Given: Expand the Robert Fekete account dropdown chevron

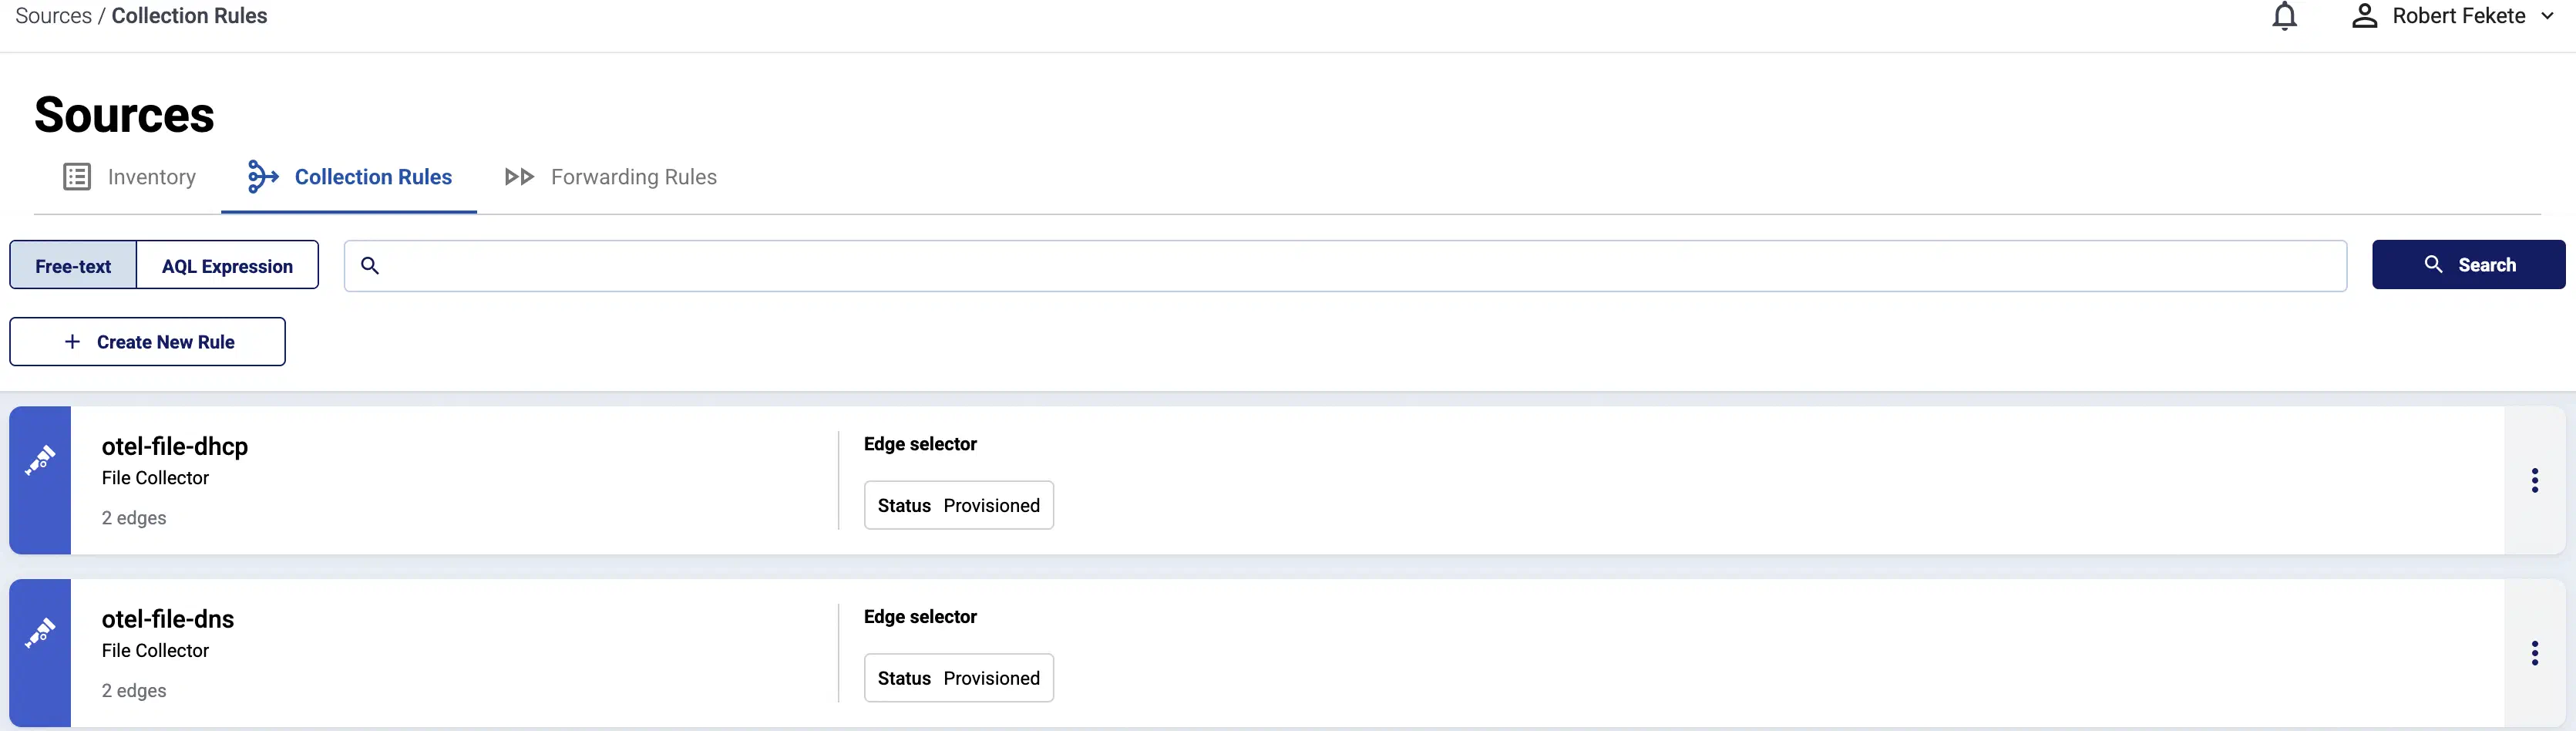Looking at the screenshot, I should (x=2547, y=16).
